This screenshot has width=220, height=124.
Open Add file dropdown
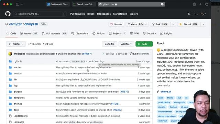coord(126,44)
